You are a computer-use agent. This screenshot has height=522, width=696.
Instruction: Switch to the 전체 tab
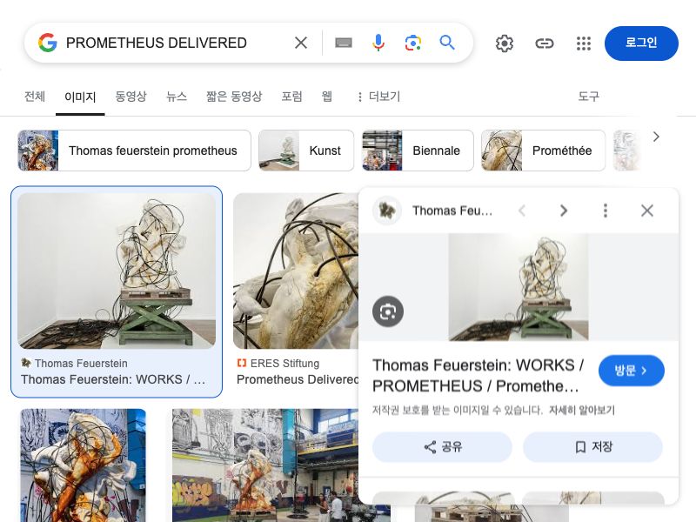click(35, 97)
